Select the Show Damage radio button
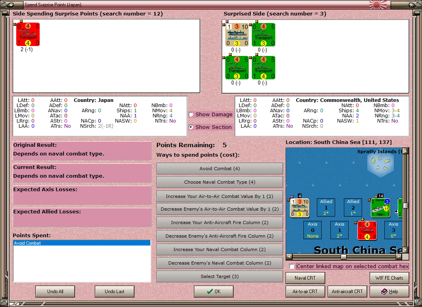422x307 pixels. click(191, 114)
